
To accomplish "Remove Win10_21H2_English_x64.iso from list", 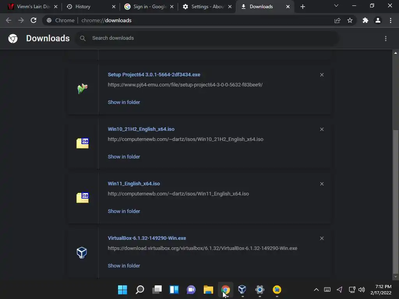I will (x=322, y=129).
